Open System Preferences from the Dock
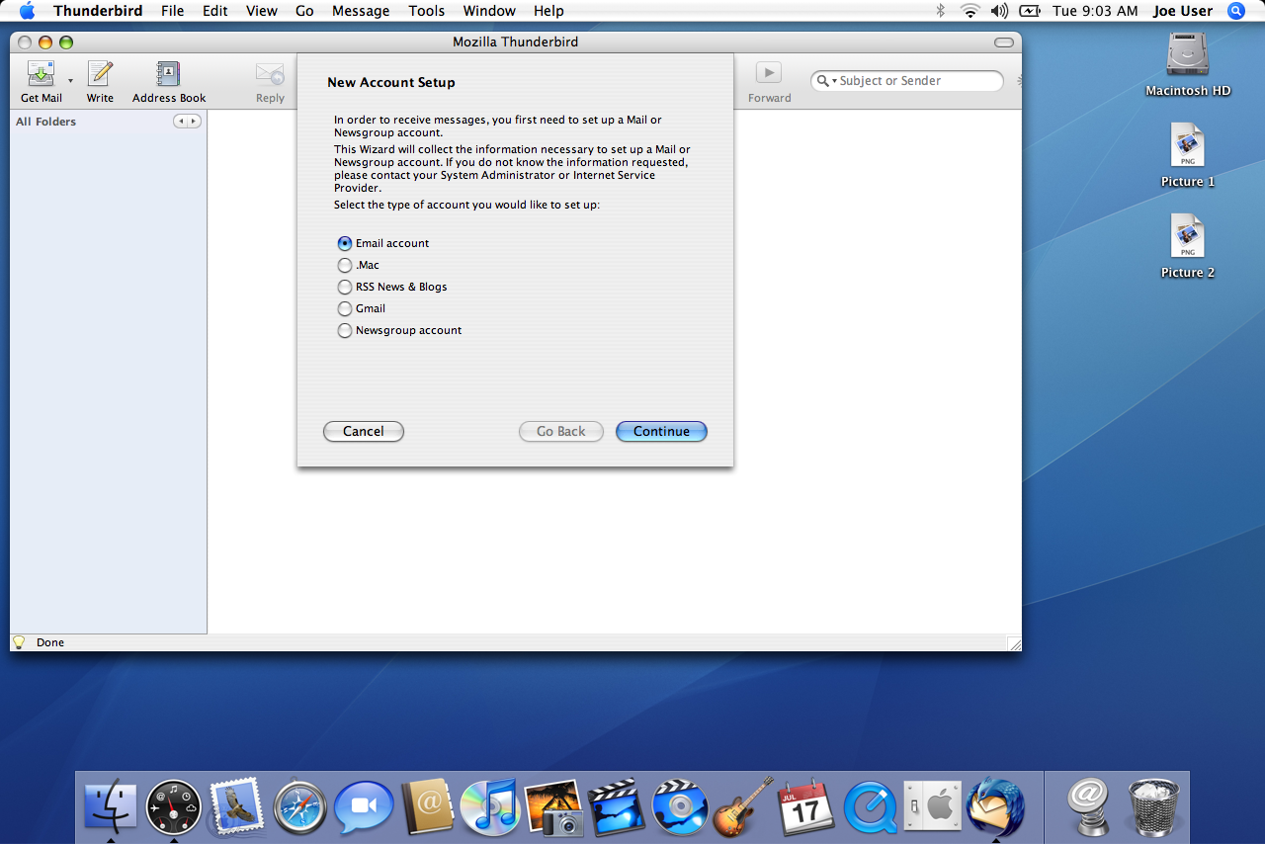Viewport: 1265px width, 844px height. pyautogui.click(x=932, y=807)
